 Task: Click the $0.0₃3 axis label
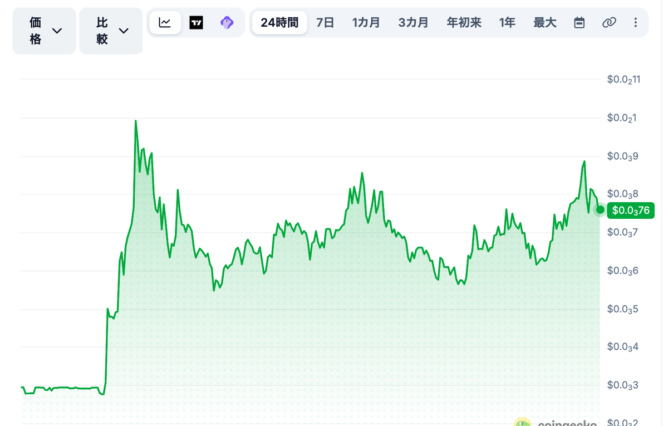pos(622,385)
